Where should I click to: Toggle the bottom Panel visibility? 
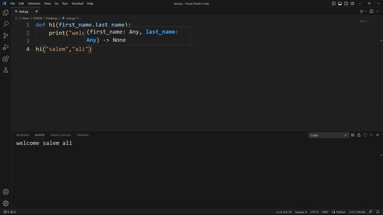(x=340, y=4)
